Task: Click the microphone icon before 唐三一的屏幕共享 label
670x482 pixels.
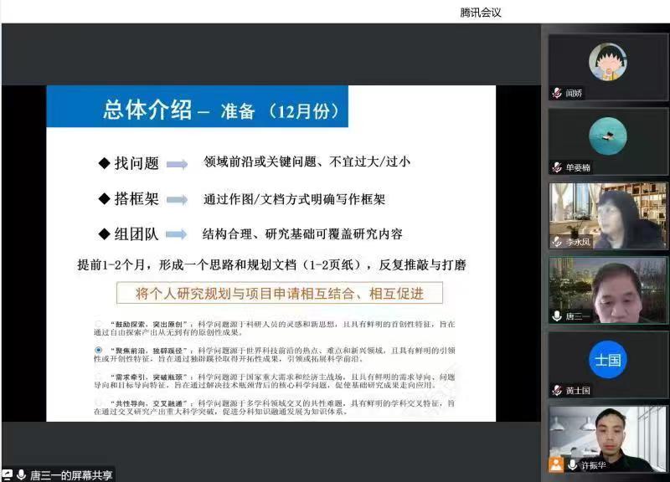Action: pyautogui.click(x=22, y=474)
